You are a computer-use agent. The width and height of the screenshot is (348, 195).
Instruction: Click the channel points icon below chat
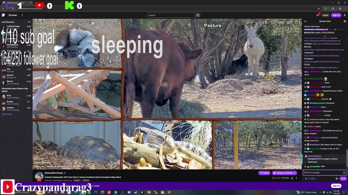pos(312,178)
